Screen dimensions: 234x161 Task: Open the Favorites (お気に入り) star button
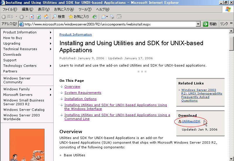click(78, 17)
